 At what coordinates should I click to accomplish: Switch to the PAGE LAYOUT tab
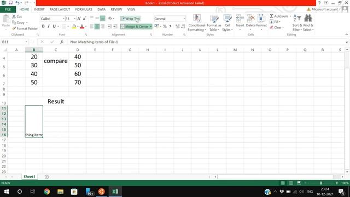pos(60,9)
